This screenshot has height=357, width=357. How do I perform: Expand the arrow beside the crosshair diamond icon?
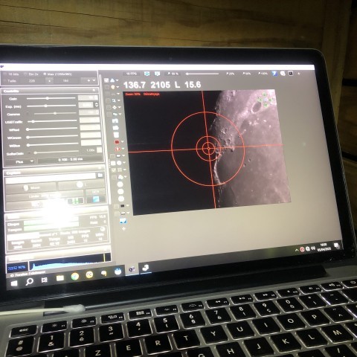pyautogui.click(x=119, y=107)
